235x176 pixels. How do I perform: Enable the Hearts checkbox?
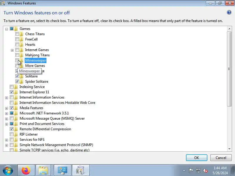tap(17, 44)
